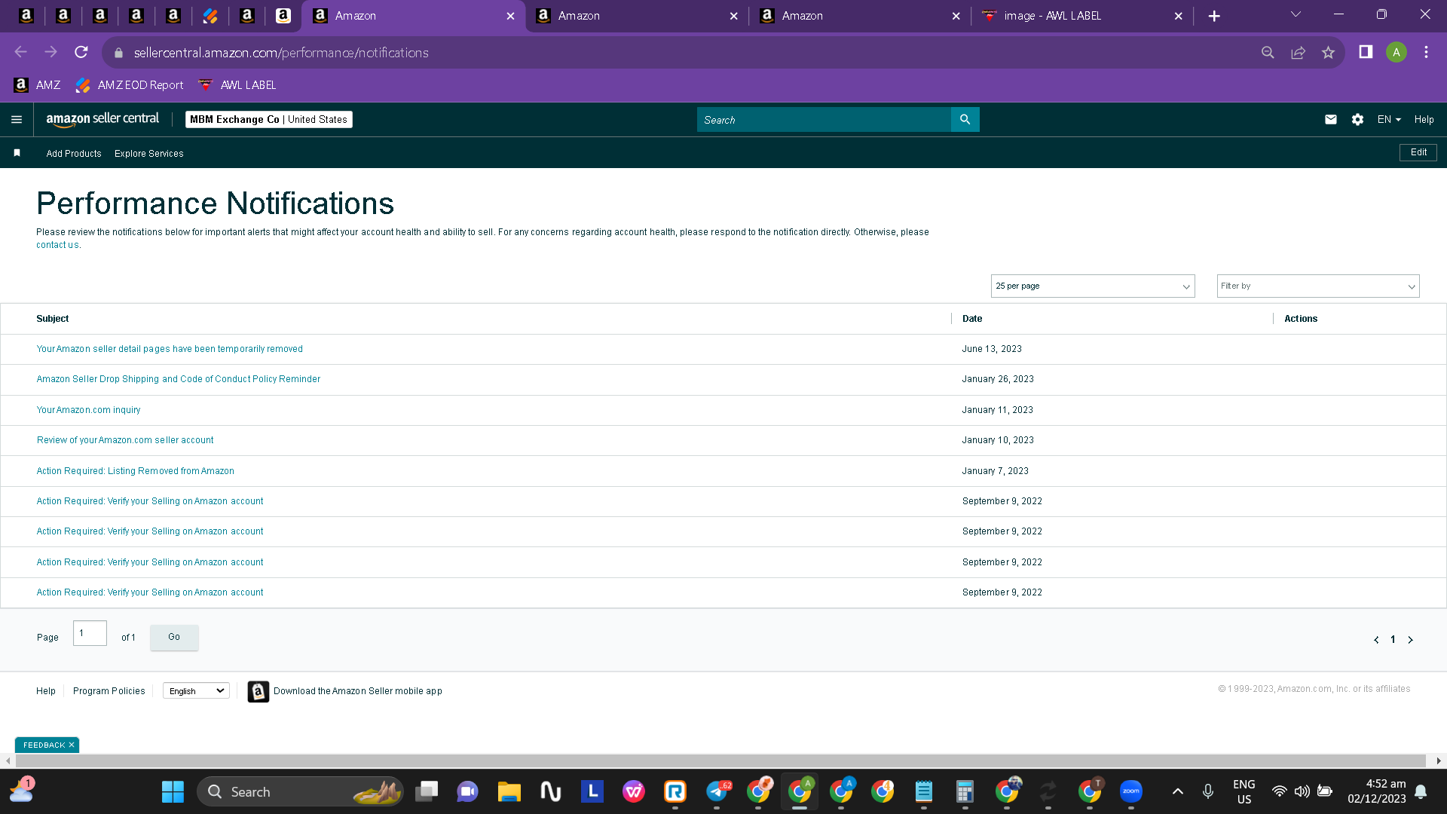This screenshot has width=1447, height=814.
Task: Open the EN language dropdown
Action: coord(1389,120)
